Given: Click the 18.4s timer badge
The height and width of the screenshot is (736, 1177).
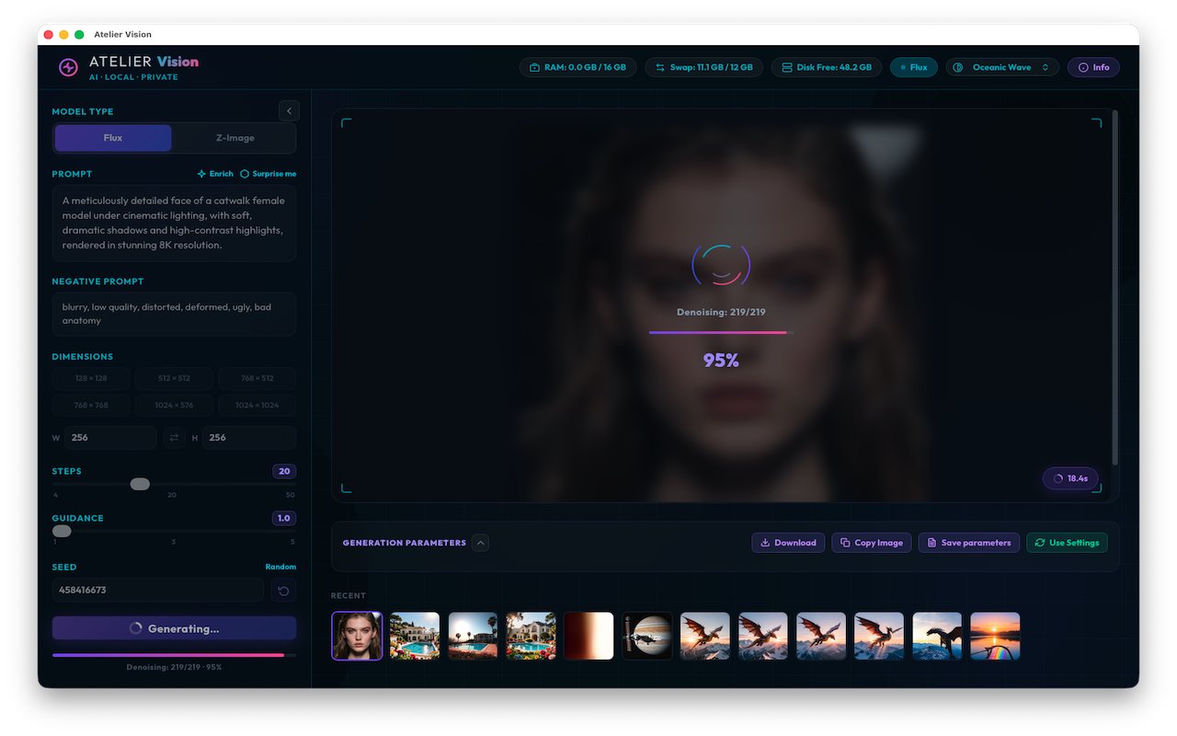Looking at the screenshot, I should click(x=1070, y=478).
